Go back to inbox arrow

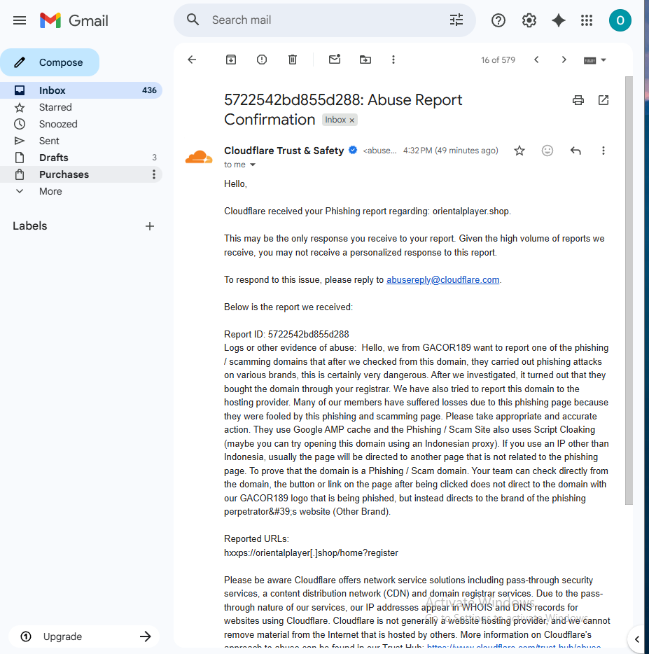[x=192, y=60]
